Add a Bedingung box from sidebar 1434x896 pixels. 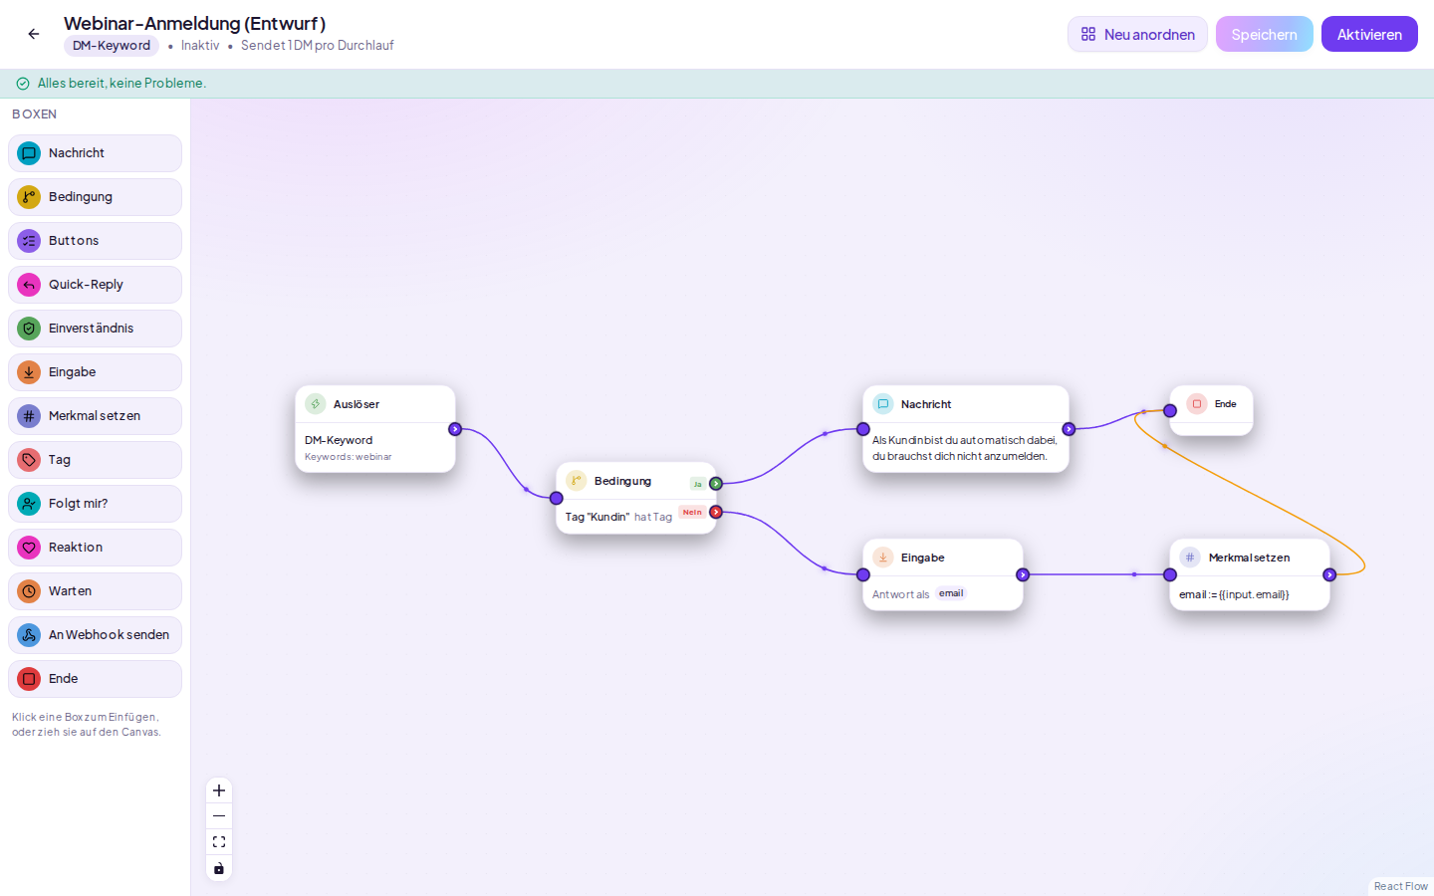coord(95,197)
